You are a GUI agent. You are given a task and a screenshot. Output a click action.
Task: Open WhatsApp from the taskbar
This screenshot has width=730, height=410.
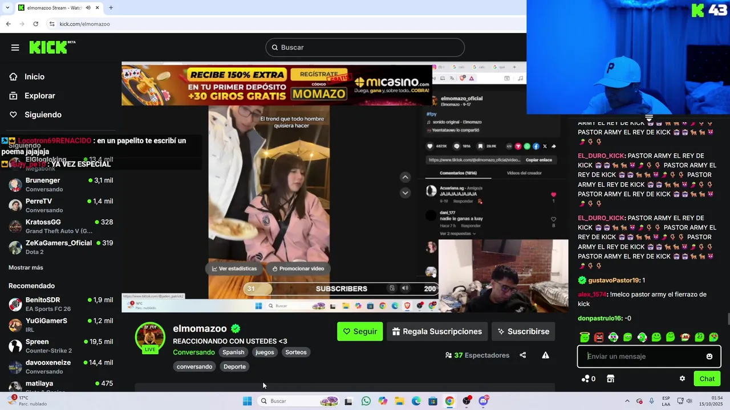366,401
